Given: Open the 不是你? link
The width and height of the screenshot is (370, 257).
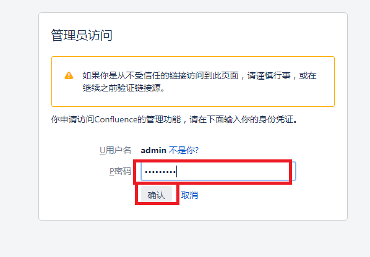Looking at the screenshot, I should [x=184, y=150].
